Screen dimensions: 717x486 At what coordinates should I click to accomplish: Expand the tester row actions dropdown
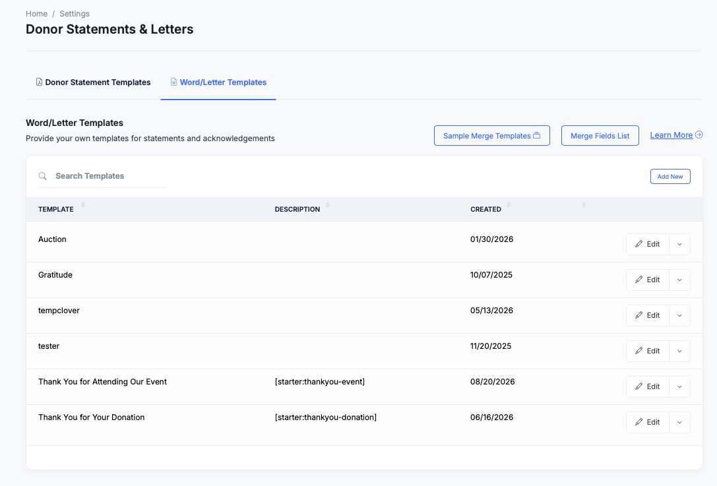point(679,351)
